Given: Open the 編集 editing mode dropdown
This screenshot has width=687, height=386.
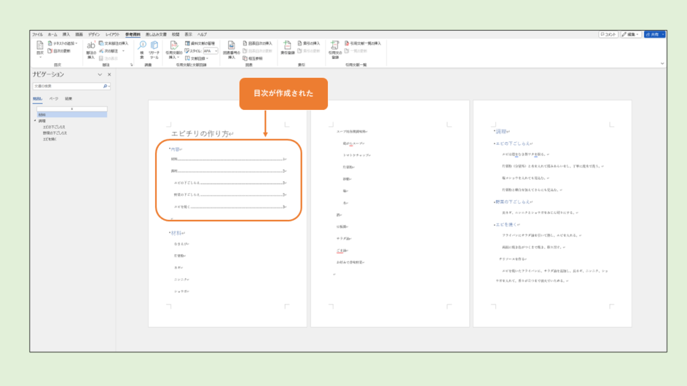Looking at the screenshot, I should pos(631,34).
